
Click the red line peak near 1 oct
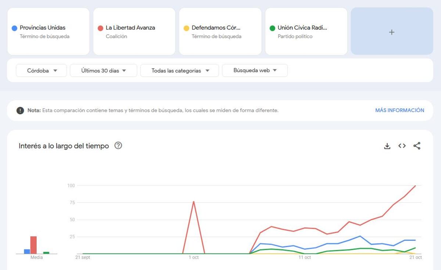click(193, 202)
